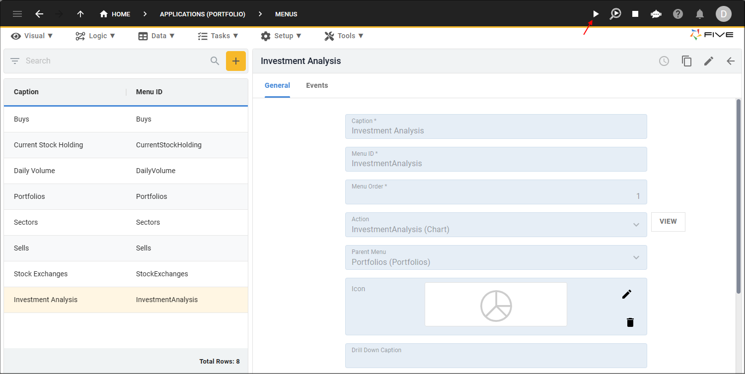
Task: Add a new menu with plus button
Action: [x=236, y=61]
